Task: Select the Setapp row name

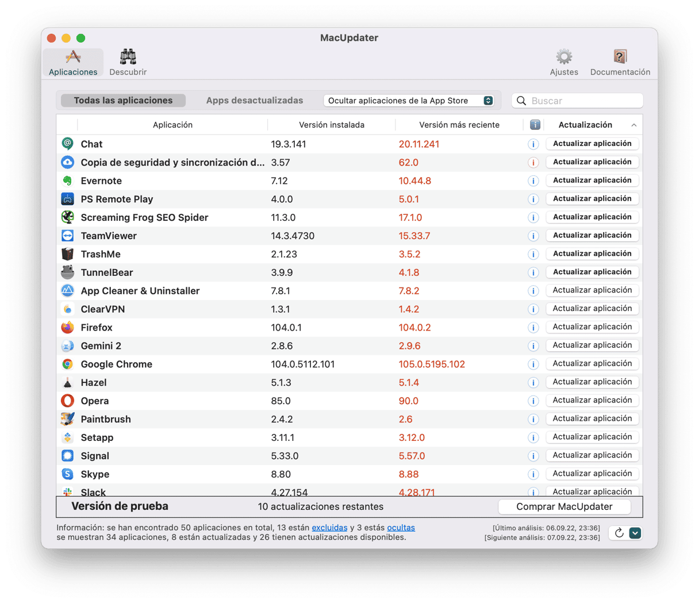Action: (97, 437)
